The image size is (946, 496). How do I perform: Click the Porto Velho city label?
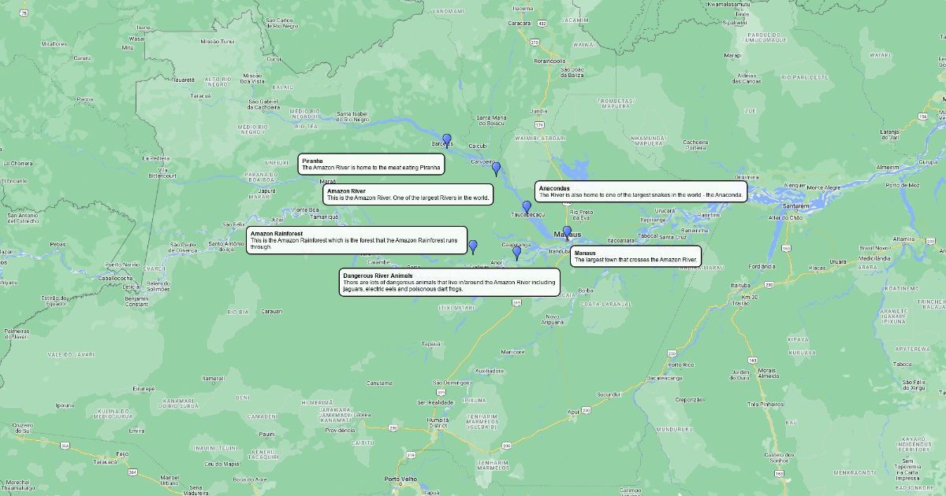point(400,479)
